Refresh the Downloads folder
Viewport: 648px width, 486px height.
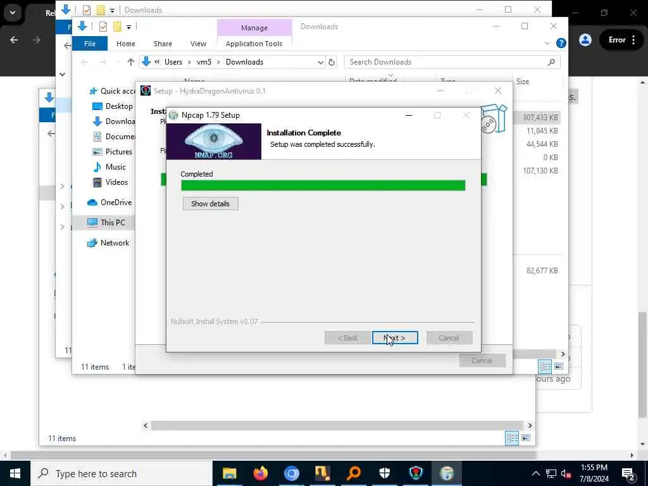pyautogui.click(x=332, y=62)
